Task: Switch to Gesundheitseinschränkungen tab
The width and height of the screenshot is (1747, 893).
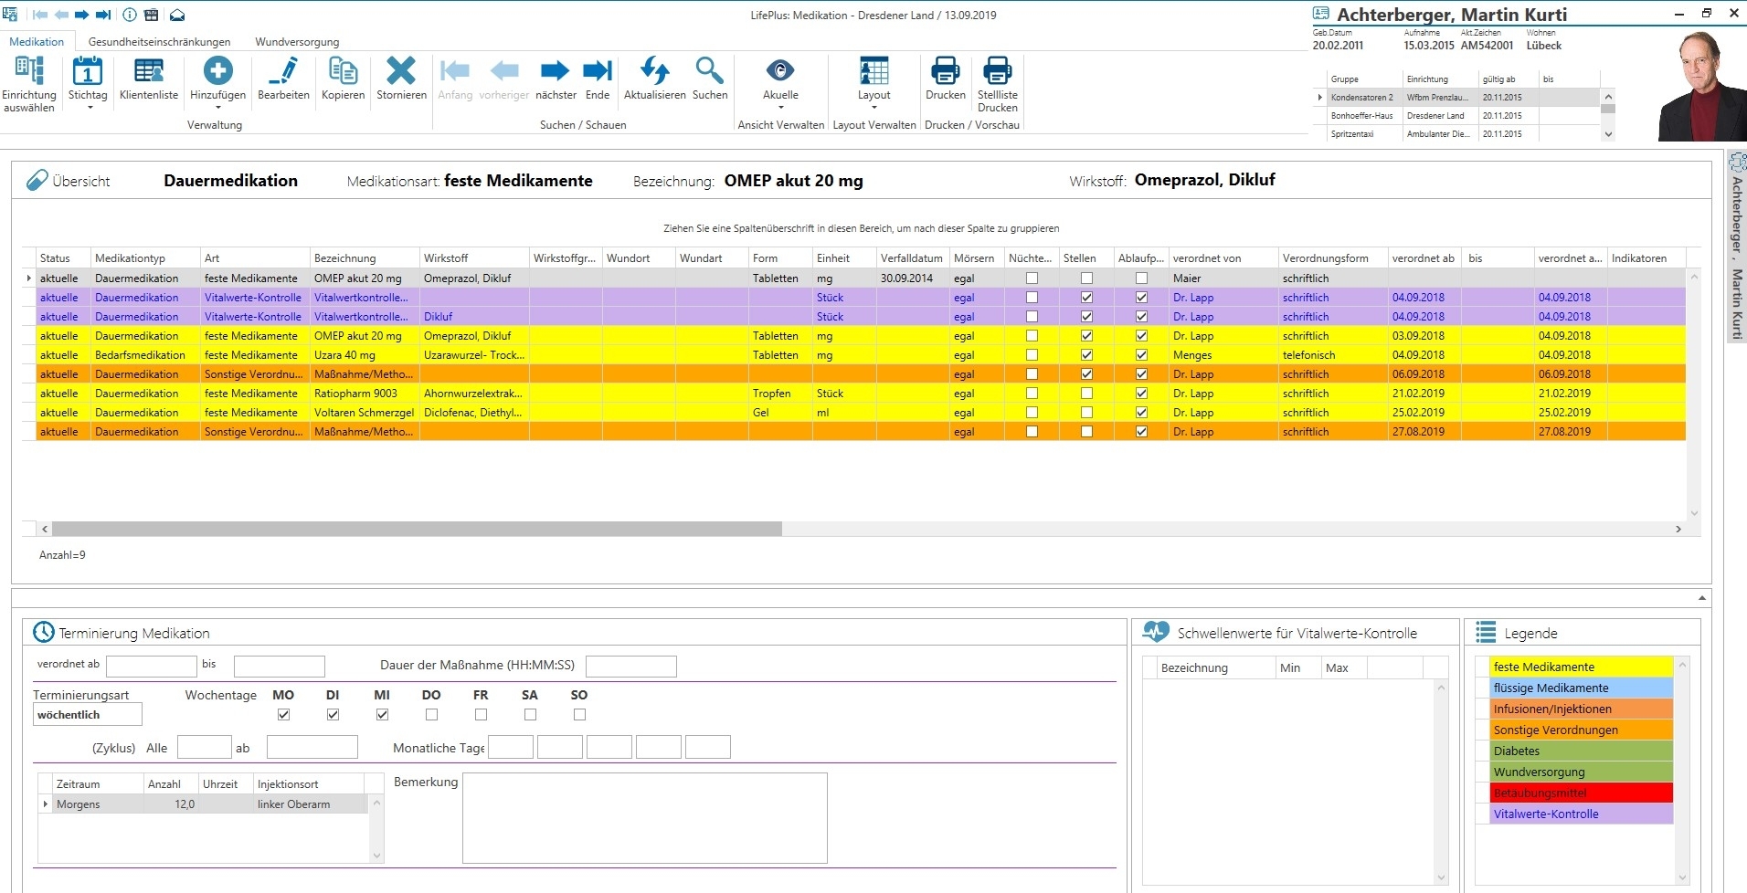Action: [x=159, y=42]
